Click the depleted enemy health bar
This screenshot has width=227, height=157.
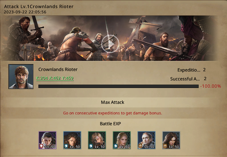[119, 86]
